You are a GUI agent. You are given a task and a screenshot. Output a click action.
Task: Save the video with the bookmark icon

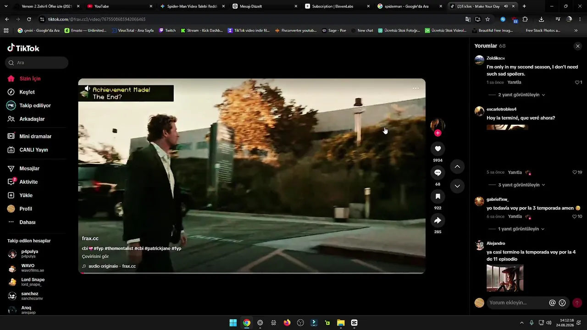[437, 196]
